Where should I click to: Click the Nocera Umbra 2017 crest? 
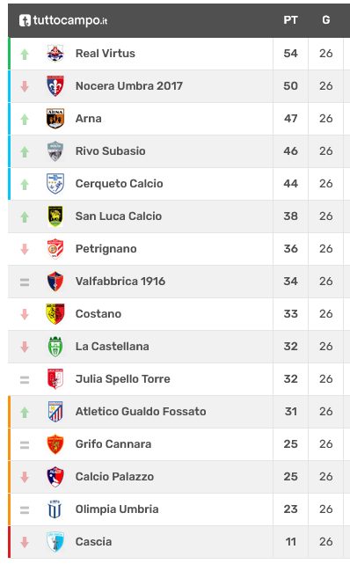coord(55,86)
